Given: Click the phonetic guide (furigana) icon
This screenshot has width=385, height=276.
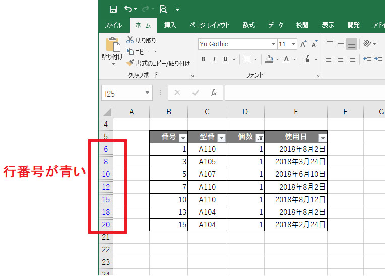Looking at the screenshot, I should (x=307, y=59).
